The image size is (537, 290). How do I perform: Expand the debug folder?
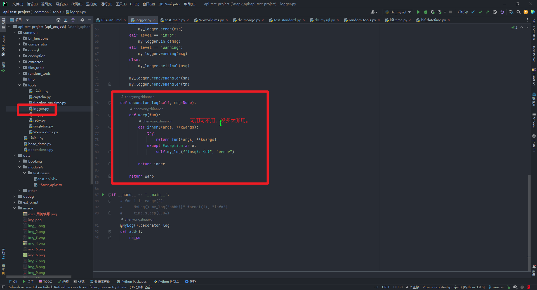[14, 196]
